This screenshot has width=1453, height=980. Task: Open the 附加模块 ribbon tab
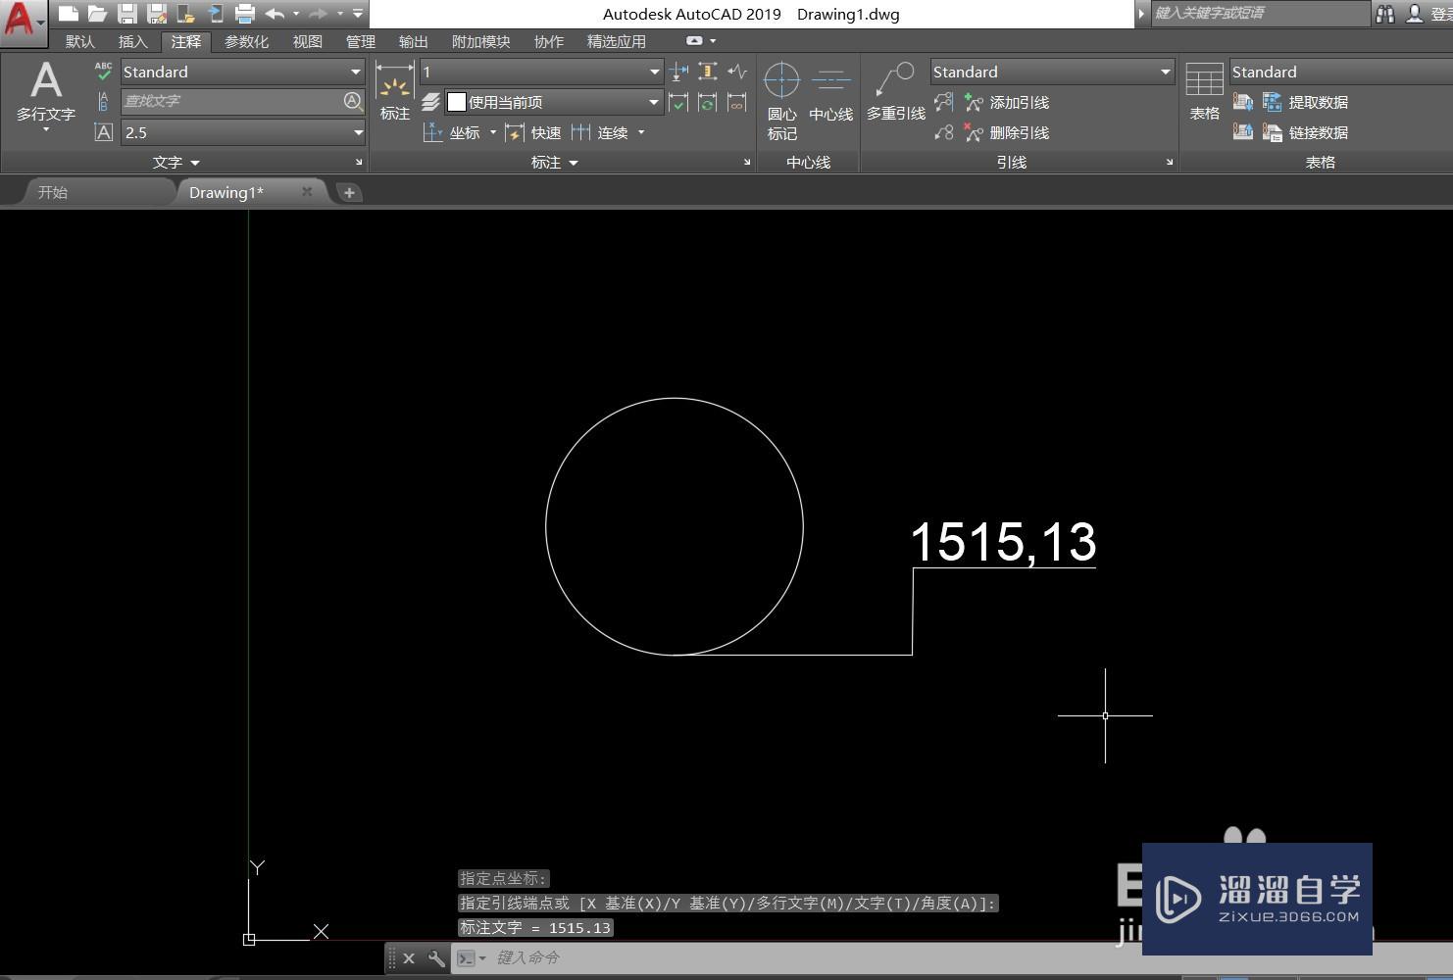coord(480,41)
